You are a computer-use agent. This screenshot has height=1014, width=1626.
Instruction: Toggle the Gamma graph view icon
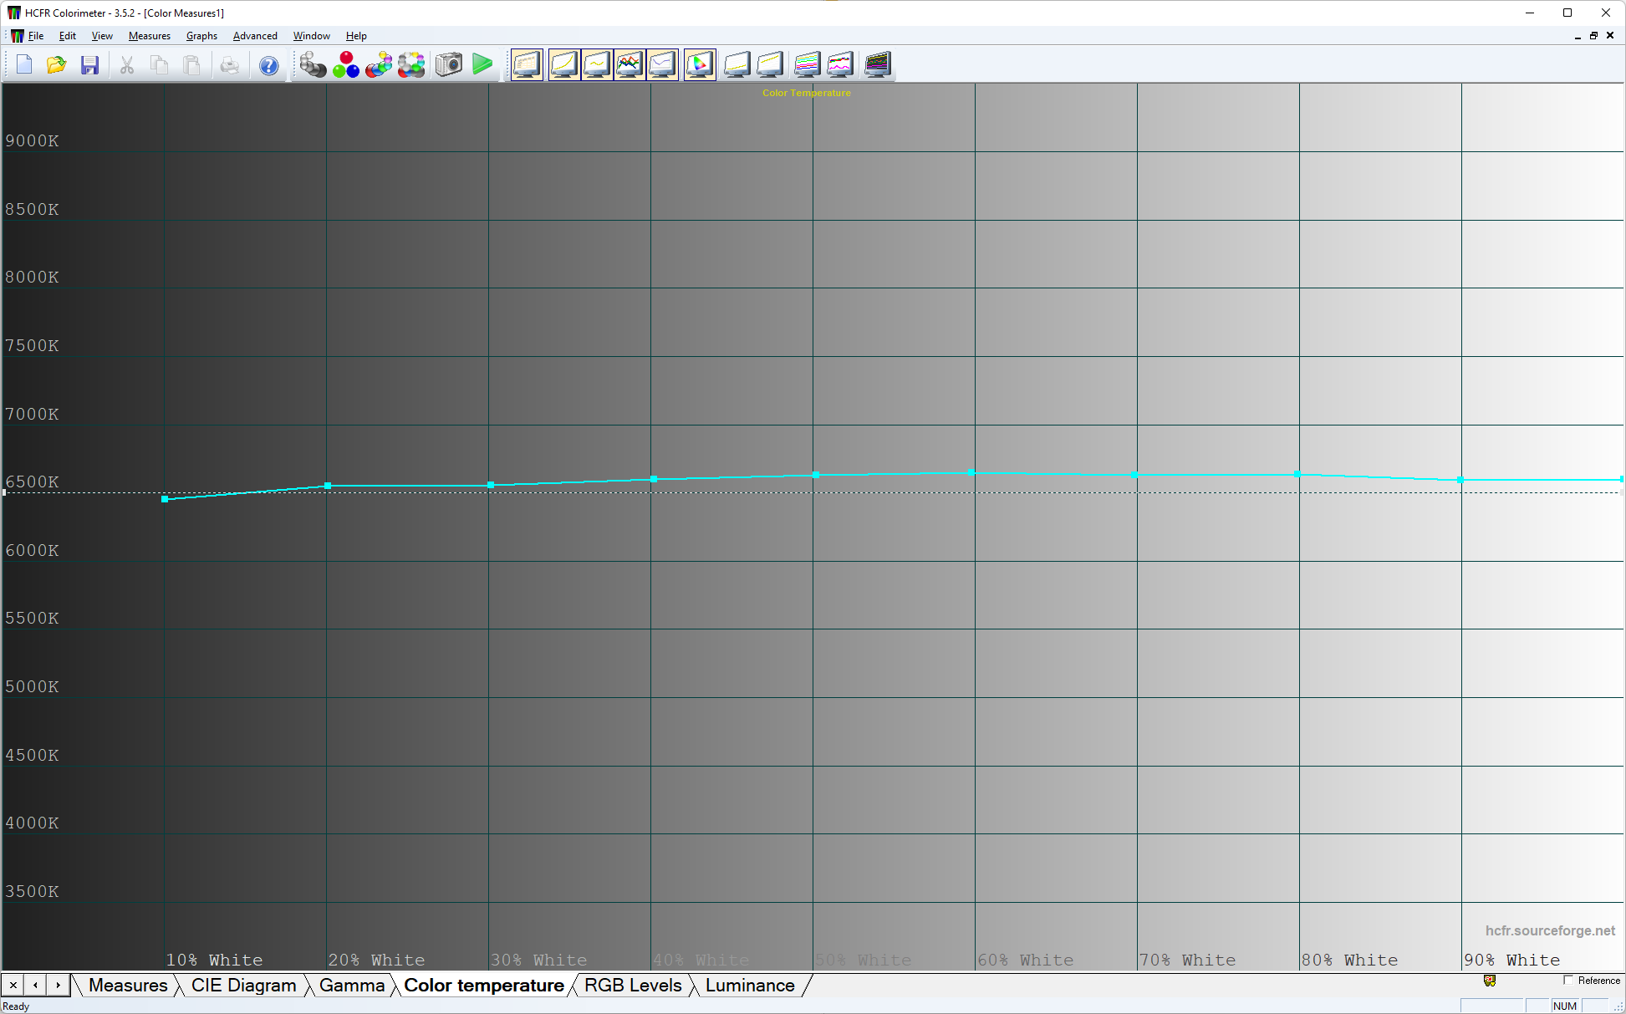597,64
